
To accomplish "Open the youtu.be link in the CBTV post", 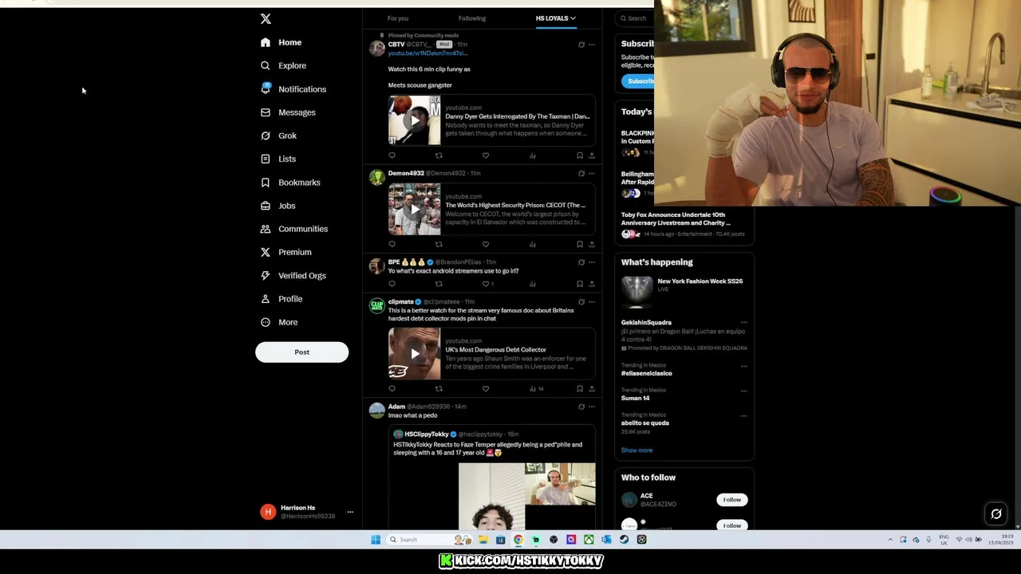I will (x=428, y=53).
